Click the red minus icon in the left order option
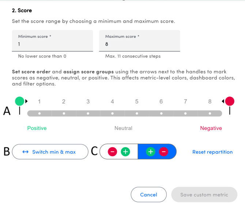 pos(113,152)
